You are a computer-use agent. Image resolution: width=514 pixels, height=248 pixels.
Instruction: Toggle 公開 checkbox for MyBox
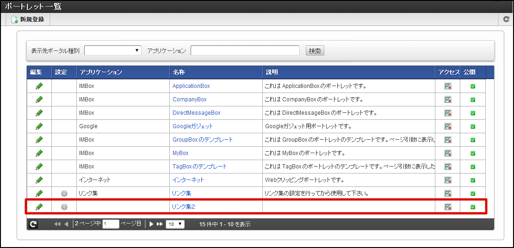pyautogui.click(x=473, y=154)
